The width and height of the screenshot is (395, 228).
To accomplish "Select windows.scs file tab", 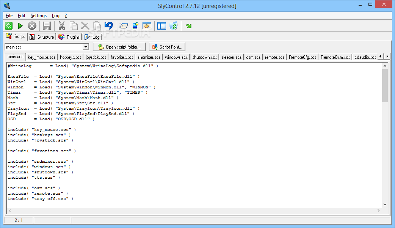I will pyautogui.click(x=176, y=57).
